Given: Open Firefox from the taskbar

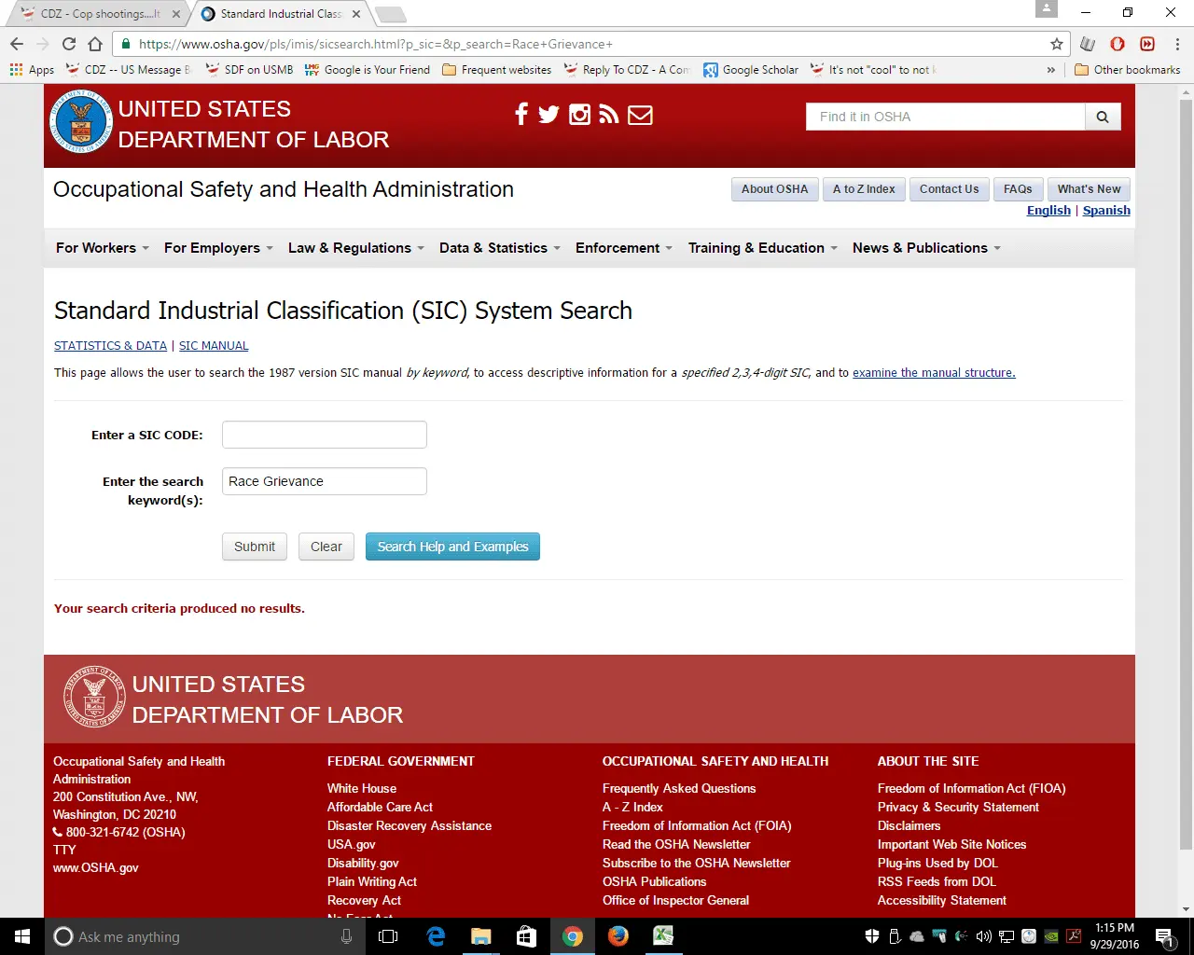Looking at the screenshot, I should (x=618, y=936).
